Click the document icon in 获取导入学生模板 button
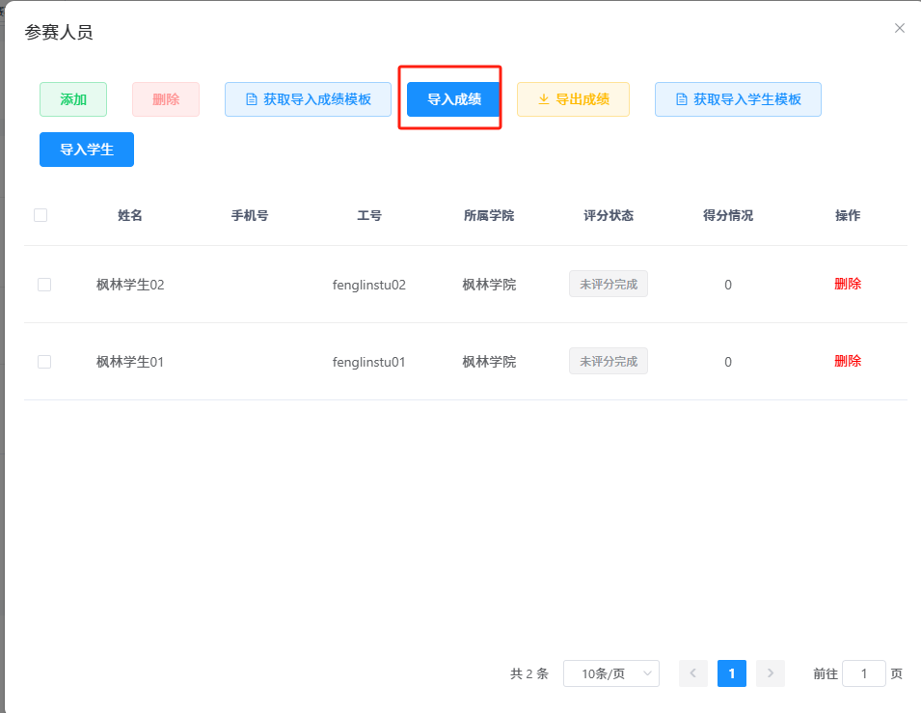 point(682,99)
